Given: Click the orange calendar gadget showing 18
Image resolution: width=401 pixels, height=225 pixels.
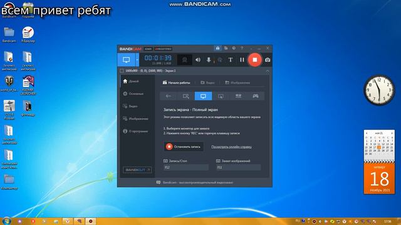Looking at the screenshot, I should [379, 179].
